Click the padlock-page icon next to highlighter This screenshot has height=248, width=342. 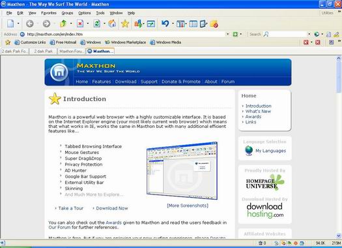point(328,34)
